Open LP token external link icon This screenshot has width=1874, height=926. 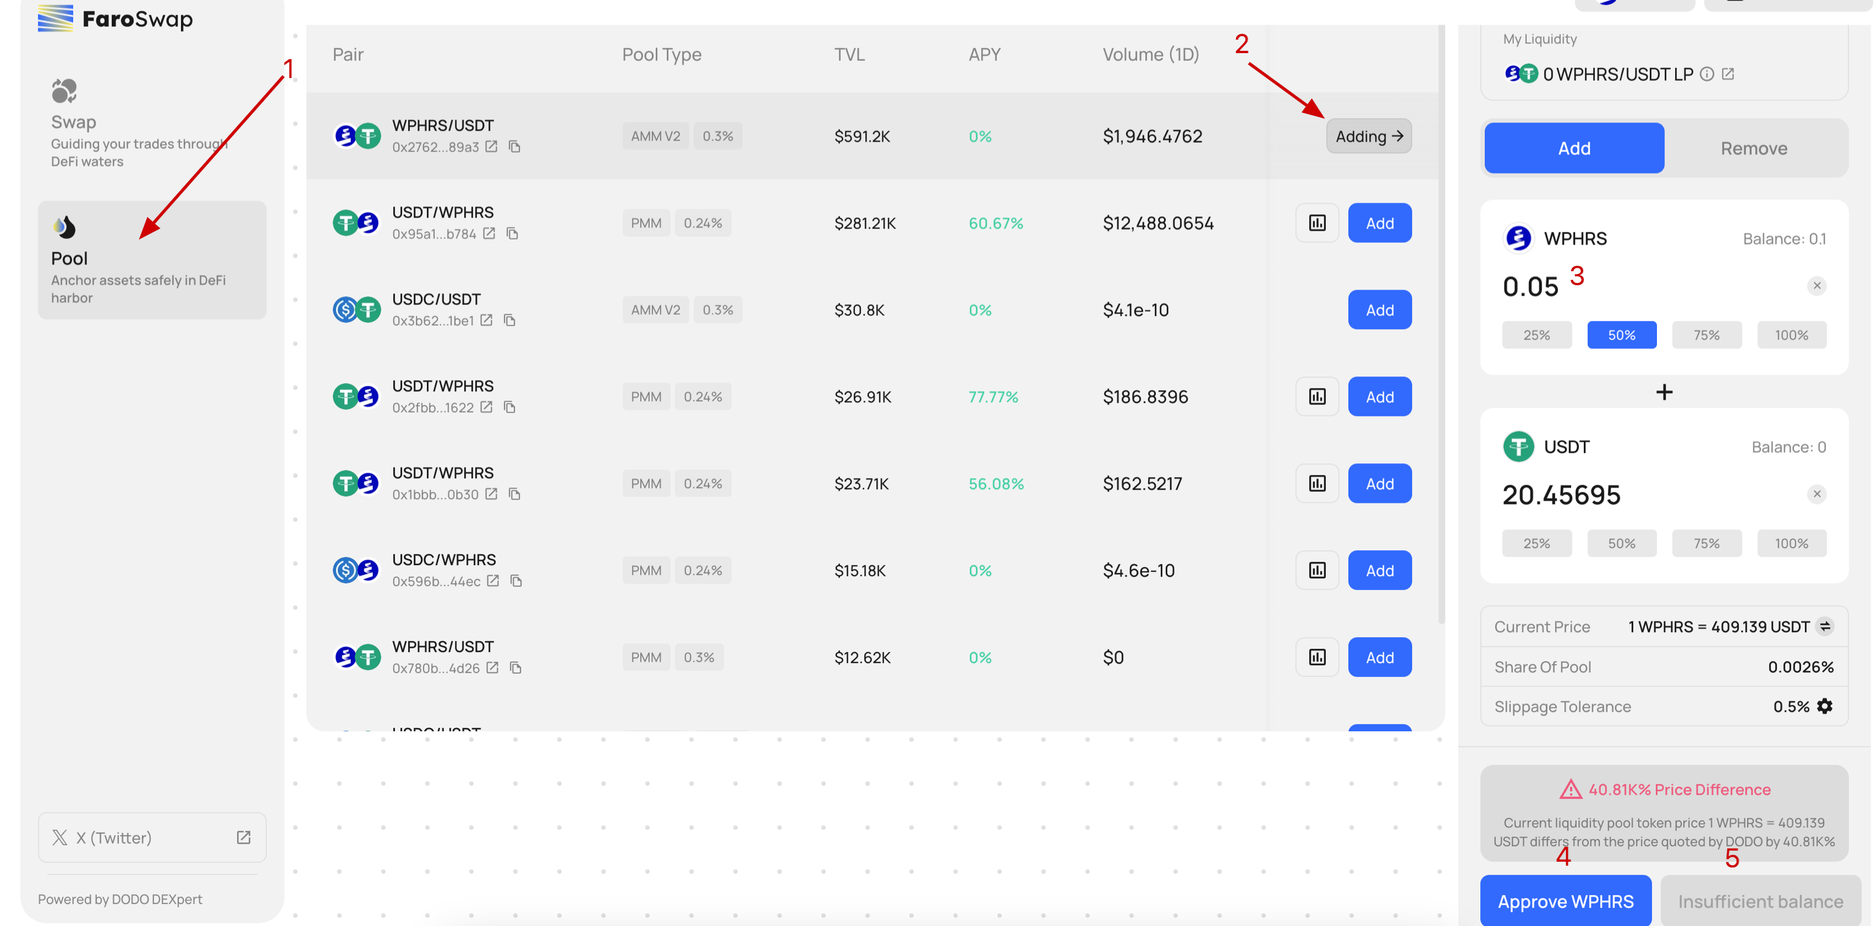(1728, 74)
